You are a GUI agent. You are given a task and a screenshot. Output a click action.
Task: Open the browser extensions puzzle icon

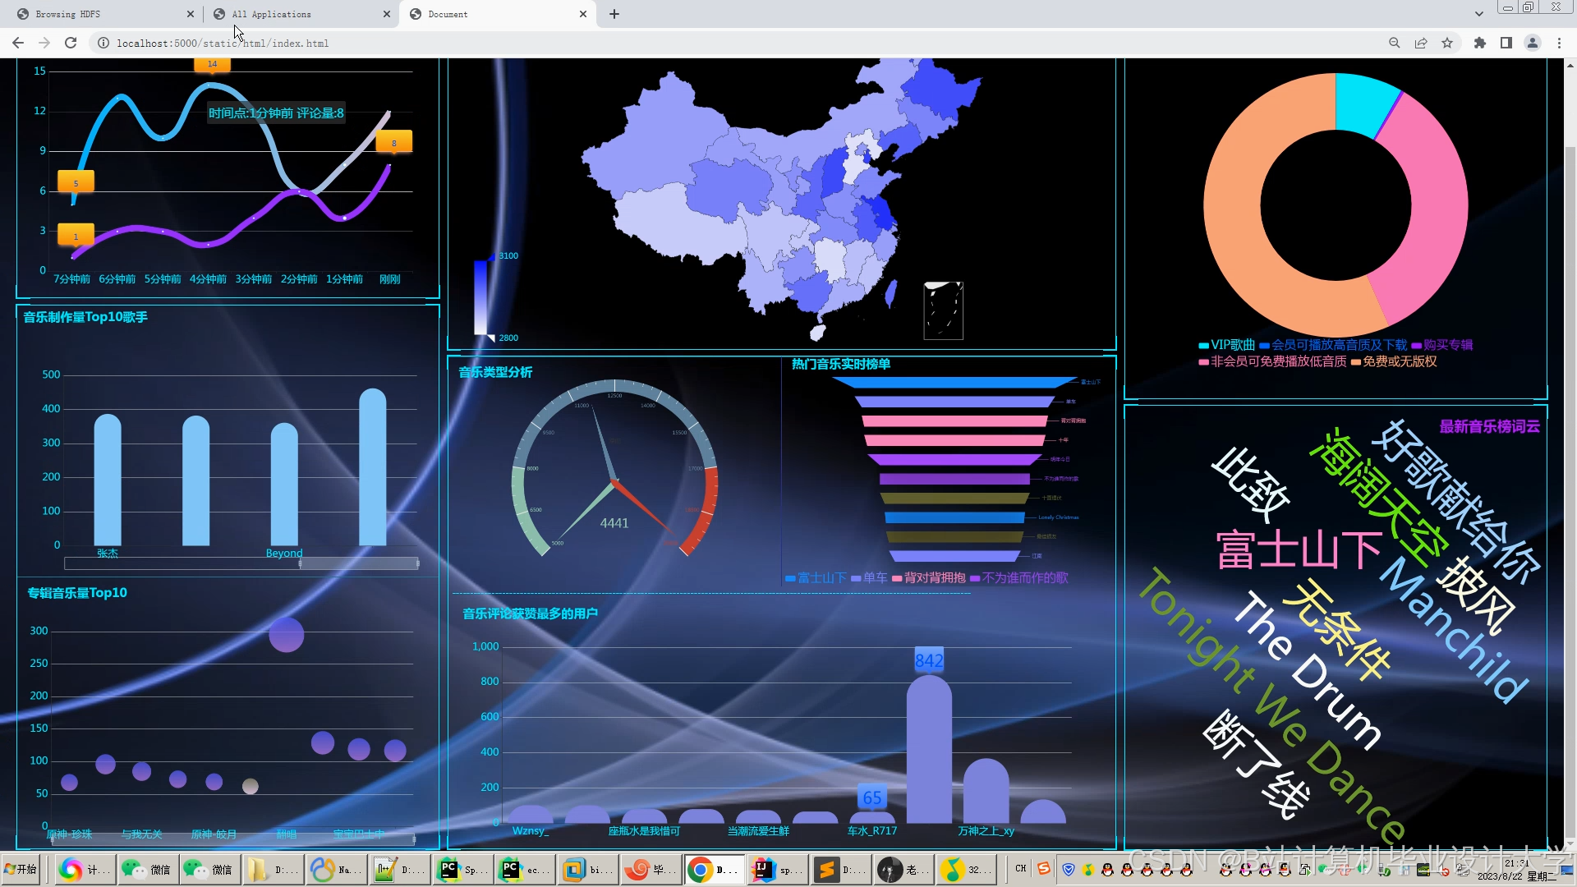tap(1480, 43)
